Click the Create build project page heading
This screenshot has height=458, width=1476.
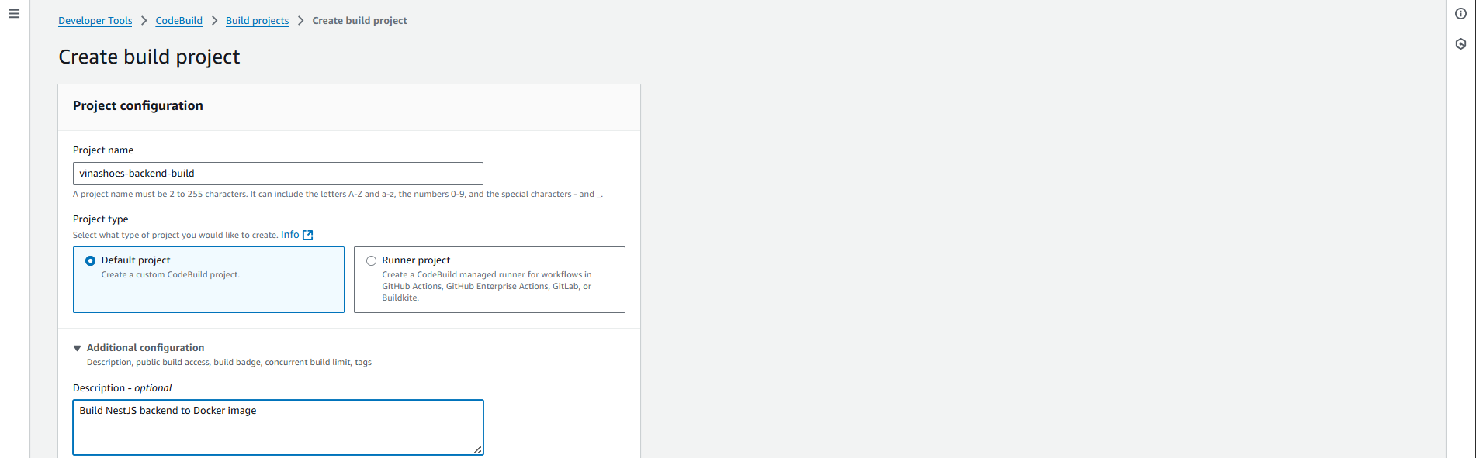coord(149,57)
